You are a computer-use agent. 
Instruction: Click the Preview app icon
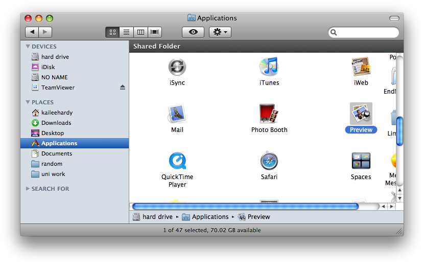(361, 114)
